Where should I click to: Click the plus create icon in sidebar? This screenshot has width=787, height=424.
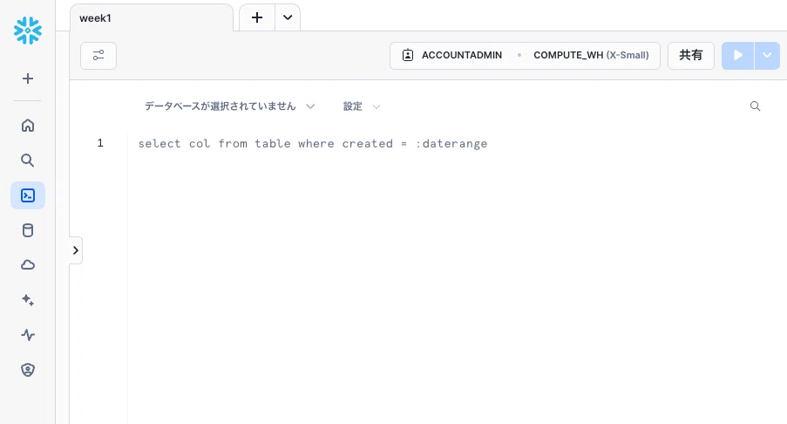point(28,79)
